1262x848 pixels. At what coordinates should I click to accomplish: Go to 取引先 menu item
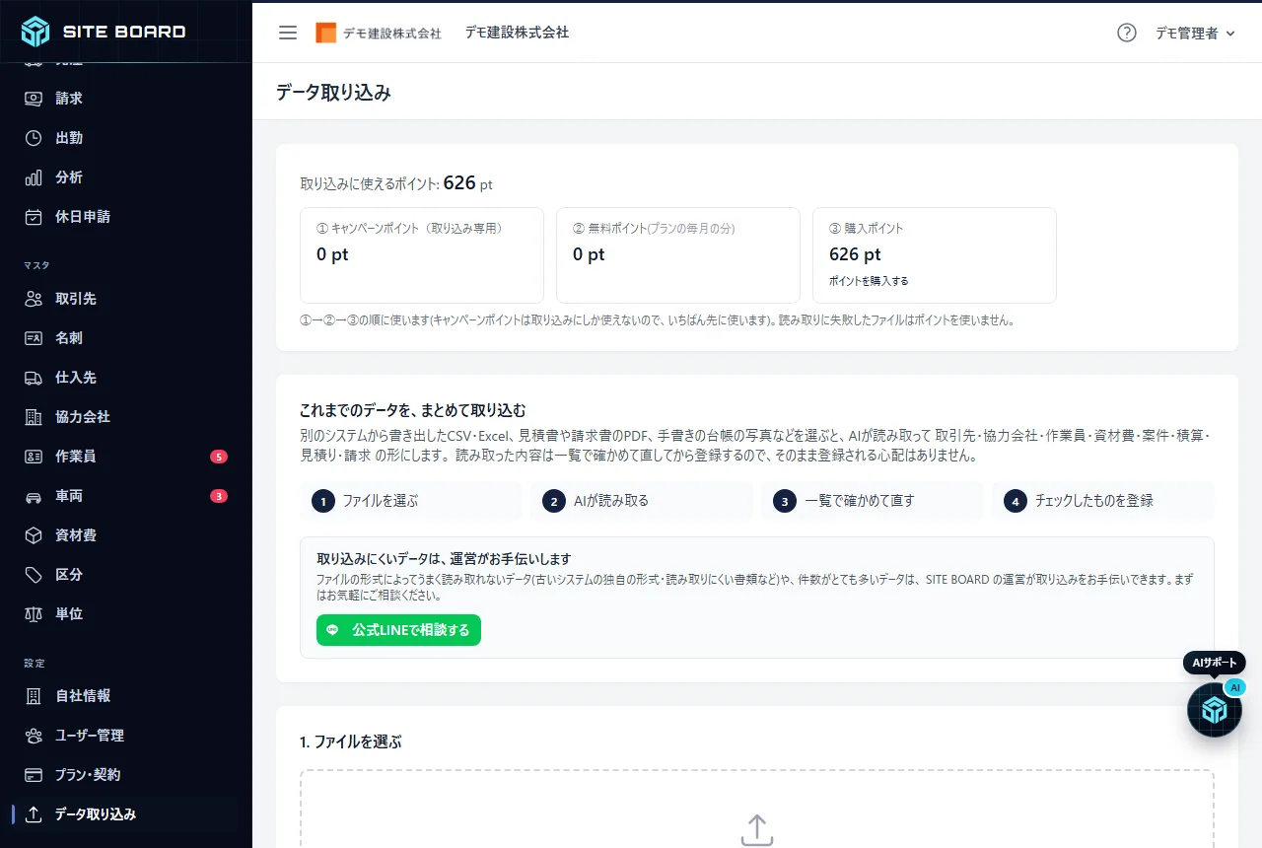tap(126, 299)
